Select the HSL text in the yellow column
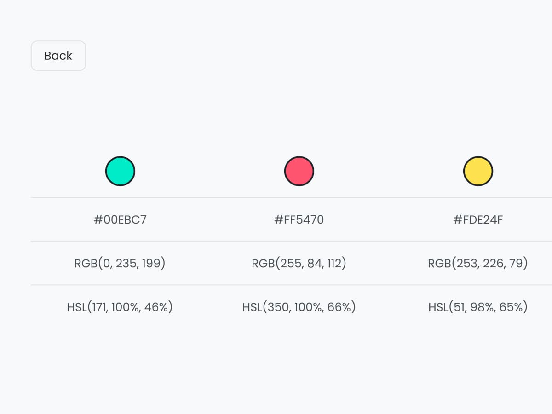The image size is (552, 414). click(478, 307)
